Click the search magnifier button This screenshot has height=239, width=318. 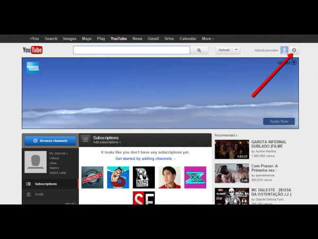point(199,50)
